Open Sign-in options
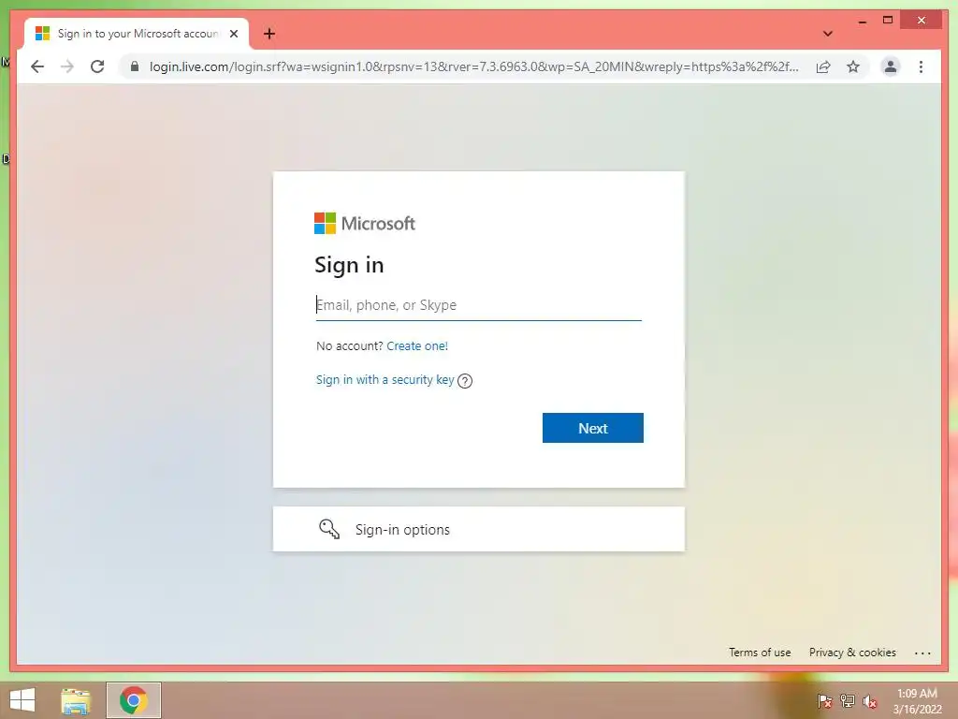The height and width of the screenshot is (719, 958). click(x=478, y=529)
